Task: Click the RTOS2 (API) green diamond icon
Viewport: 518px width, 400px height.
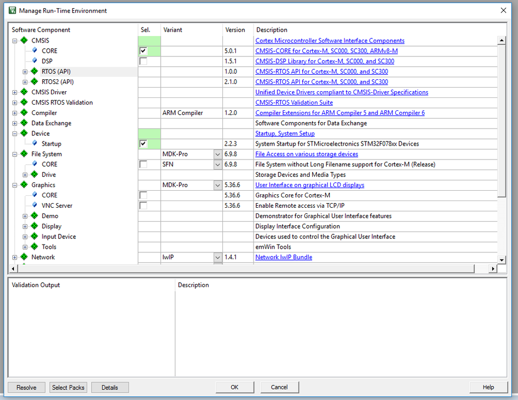Action: pos(34,81)
